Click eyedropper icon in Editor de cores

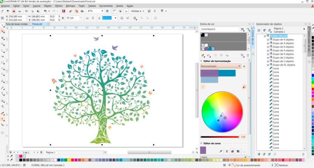[x=221, y=151]
